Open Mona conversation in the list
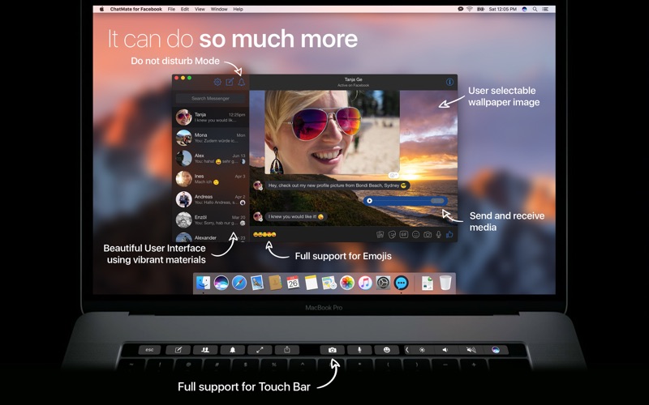Image resolution: width=649 pixels, height=405 pixels. [210, 138]
